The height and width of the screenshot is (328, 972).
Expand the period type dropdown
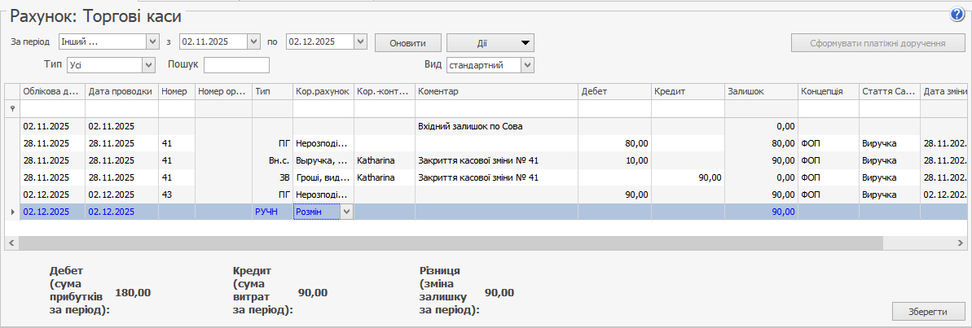click(x=152, y=42)
